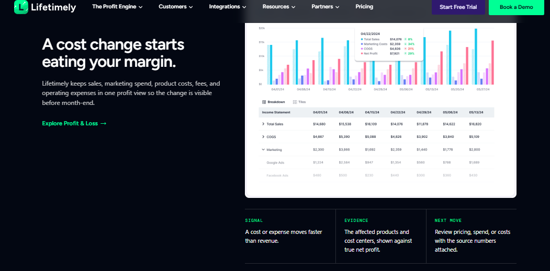Click the heading 'A cost change starts eating your margin'
Viewport: 550px width, 271px height.
tap(113, 53)
